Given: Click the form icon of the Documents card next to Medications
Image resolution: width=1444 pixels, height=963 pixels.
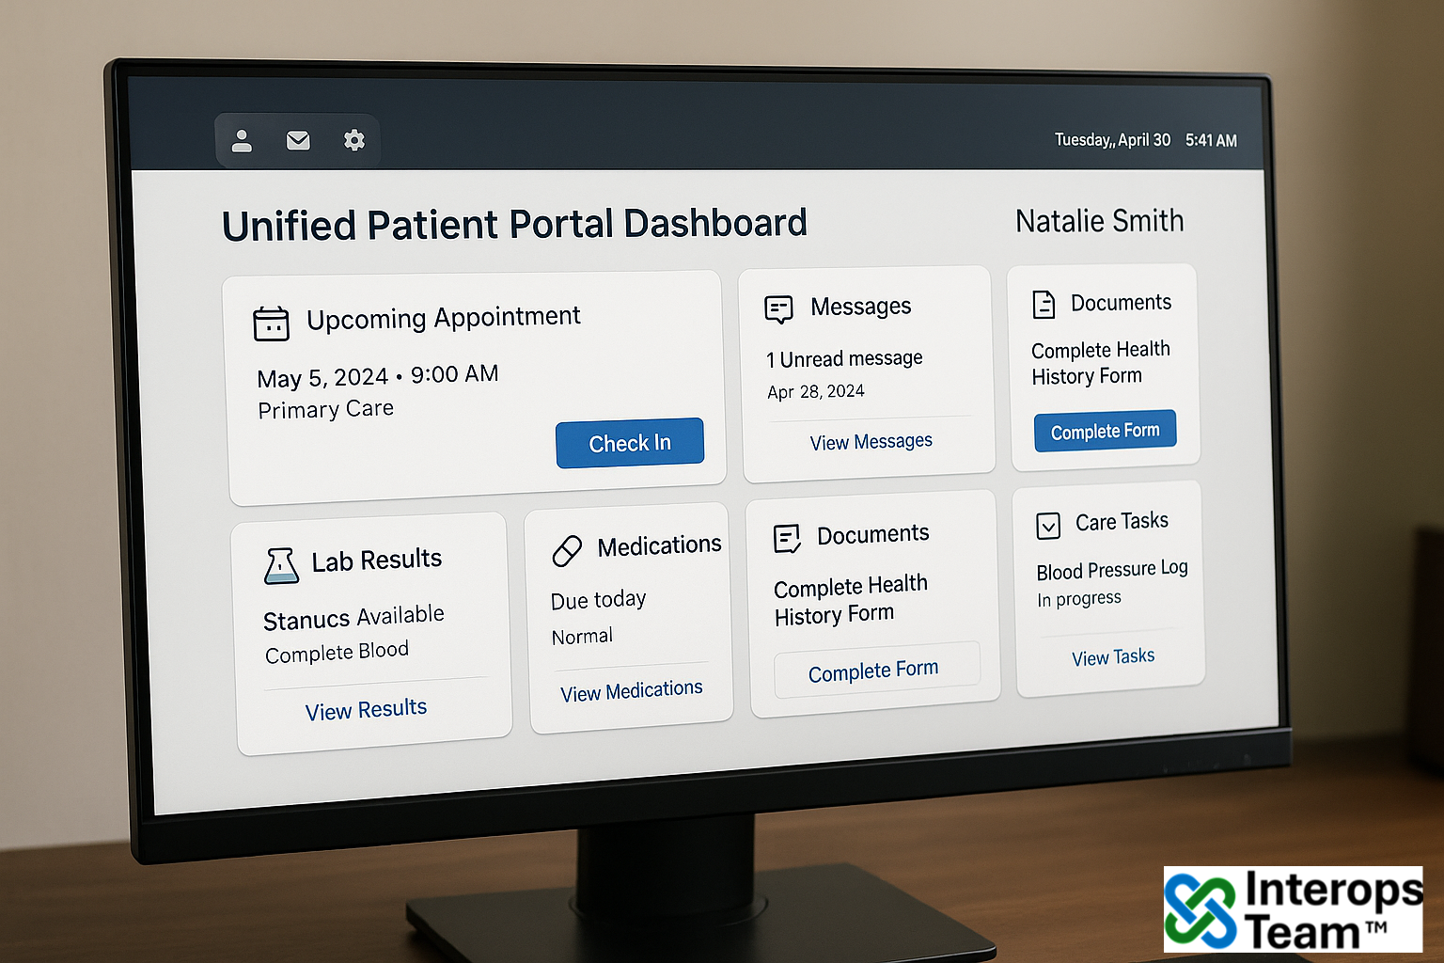Looking at the screenshot, I should 787,539.
